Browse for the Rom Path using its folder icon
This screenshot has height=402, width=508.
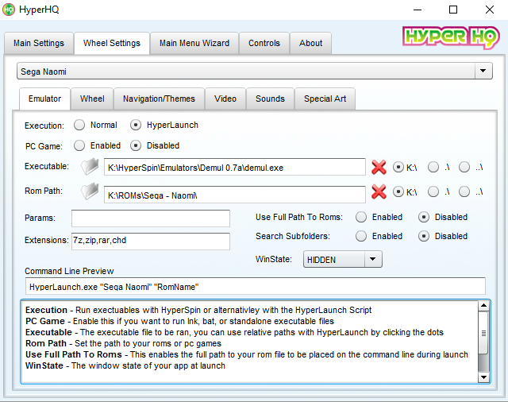[x=90, y=191]
